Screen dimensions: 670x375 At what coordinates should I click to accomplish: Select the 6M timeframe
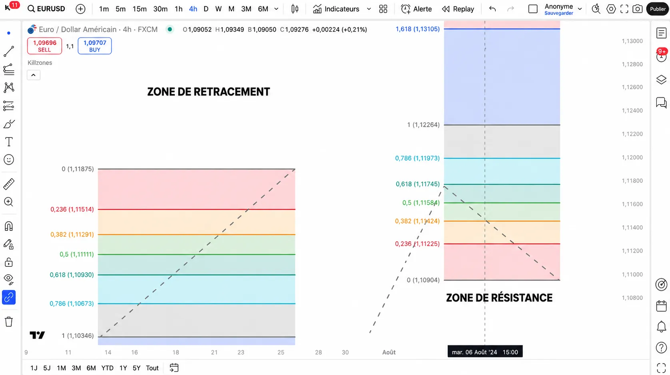[263, 9]
